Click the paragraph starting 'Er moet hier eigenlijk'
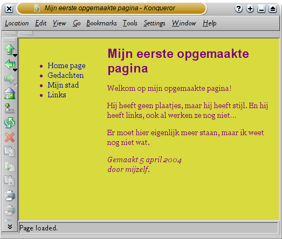 click(185, 137)
